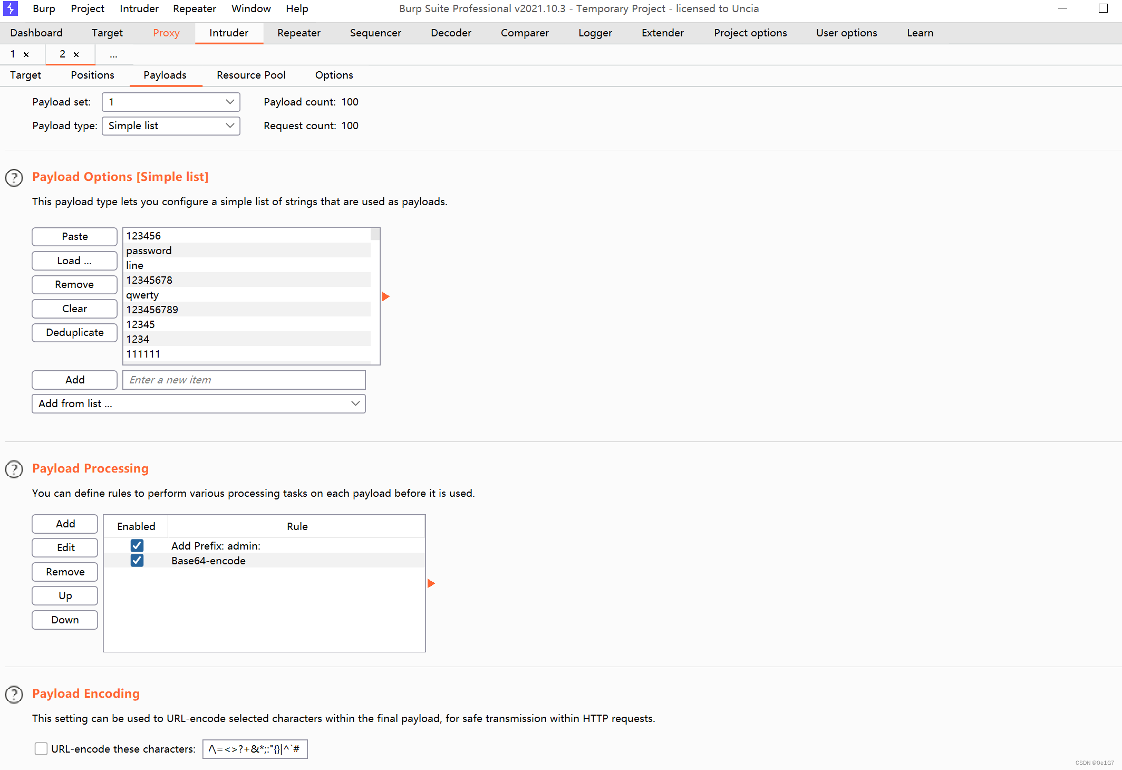The height and width of the screenshot is (770, 1122).
Task: Open the Payload set dropdown
Action: (171, 102)
